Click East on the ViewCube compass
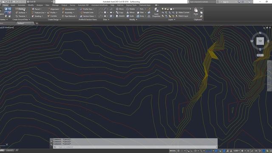Viewport: 272px width, 153px height. click(x=268, y=41)
